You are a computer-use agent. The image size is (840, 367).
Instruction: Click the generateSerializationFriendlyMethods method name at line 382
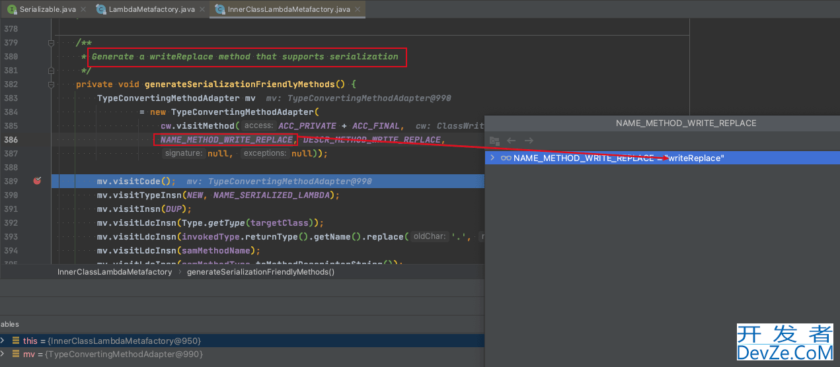click(240, 84)
